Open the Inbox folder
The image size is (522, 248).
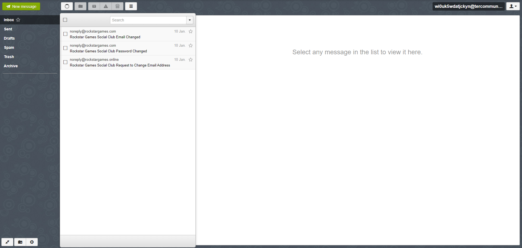click(x=30, y=20)
